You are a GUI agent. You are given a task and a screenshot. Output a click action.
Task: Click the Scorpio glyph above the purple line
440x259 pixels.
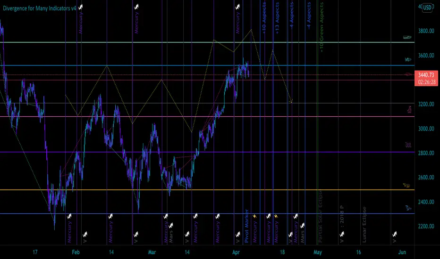pos(408,145)
